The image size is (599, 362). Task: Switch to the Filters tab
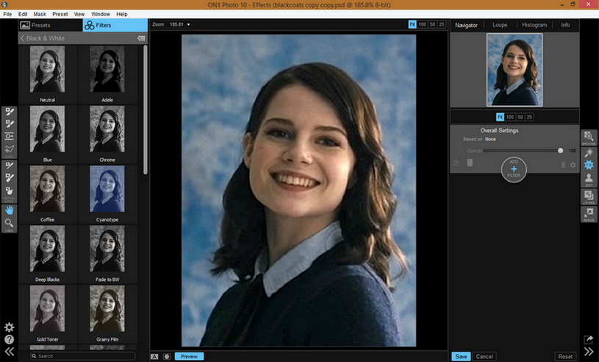click(x=115, y=25)
